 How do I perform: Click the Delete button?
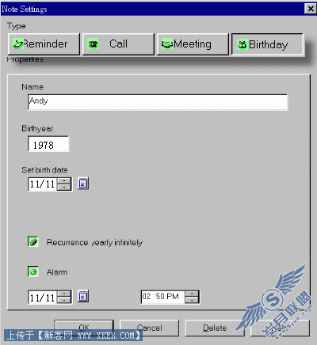tap(215, 328)
